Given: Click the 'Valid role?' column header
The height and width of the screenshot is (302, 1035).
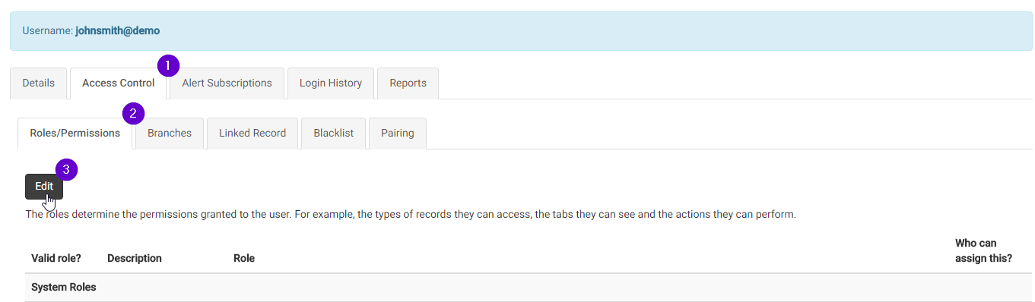Looking at the screenshot, I should point(56,258).
